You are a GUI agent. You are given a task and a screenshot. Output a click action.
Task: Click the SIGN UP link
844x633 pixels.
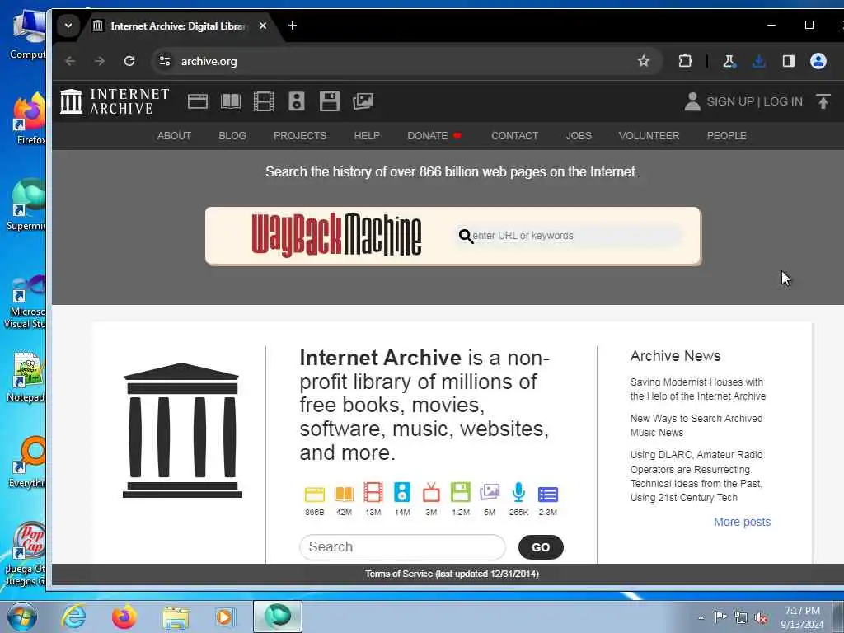pos(730,101)
